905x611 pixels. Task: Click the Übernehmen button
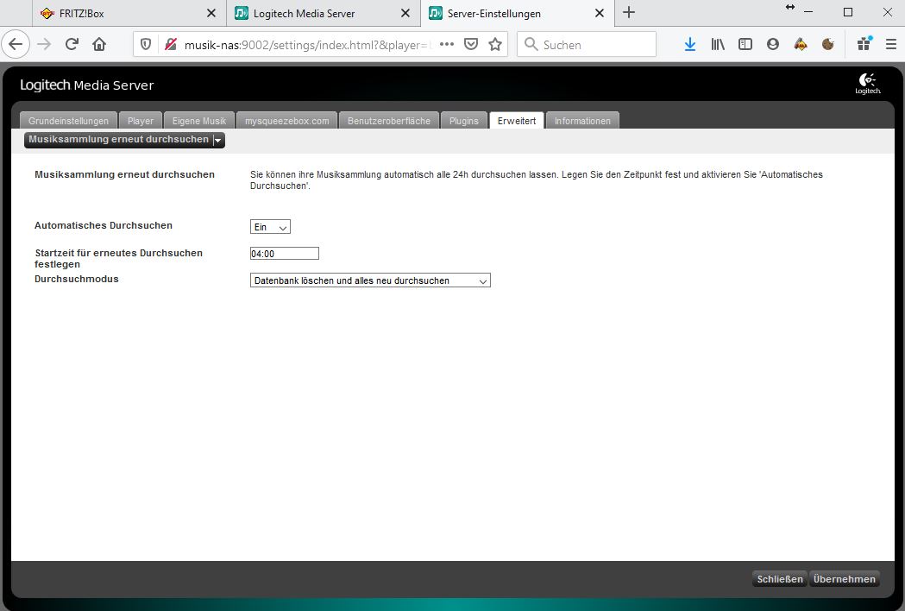845,579
